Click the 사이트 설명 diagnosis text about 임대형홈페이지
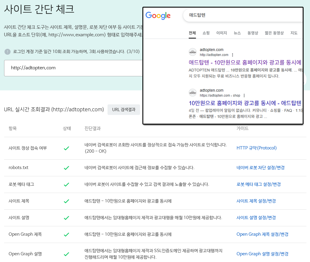This screenshot has height=262, width=310. point(153,218)
